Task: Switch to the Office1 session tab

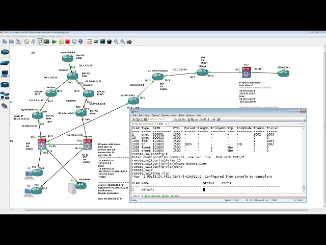Action: click(x=149, y=124)
